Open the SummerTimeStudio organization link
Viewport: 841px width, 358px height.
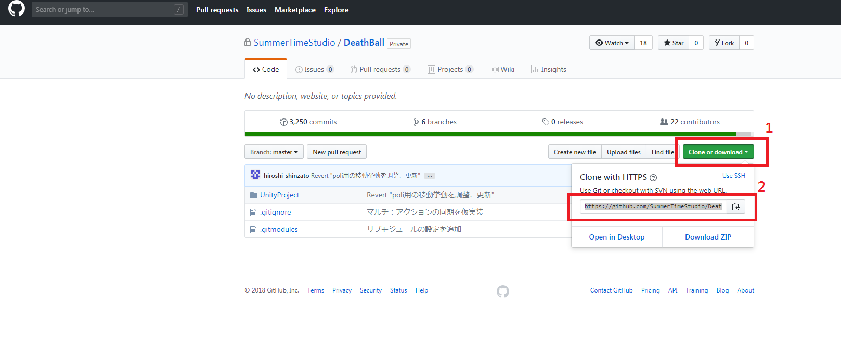pos(294,43)
